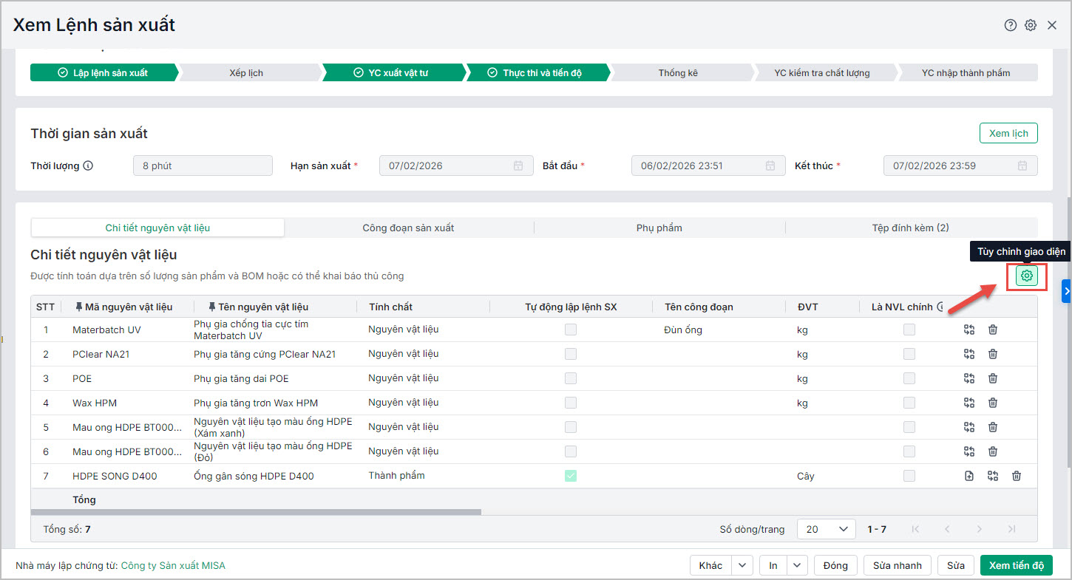This screenshot has height=580, width=1072.
Task: Delete the Wax HPM row with trash icon
Action: coord(993,403)
